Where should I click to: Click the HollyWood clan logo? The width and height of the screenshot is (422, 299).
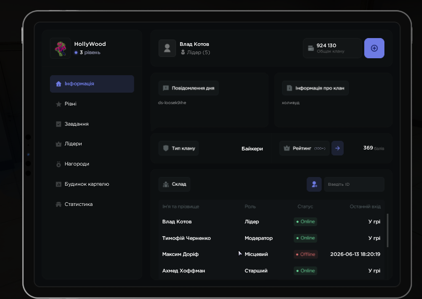coord(60,48)
